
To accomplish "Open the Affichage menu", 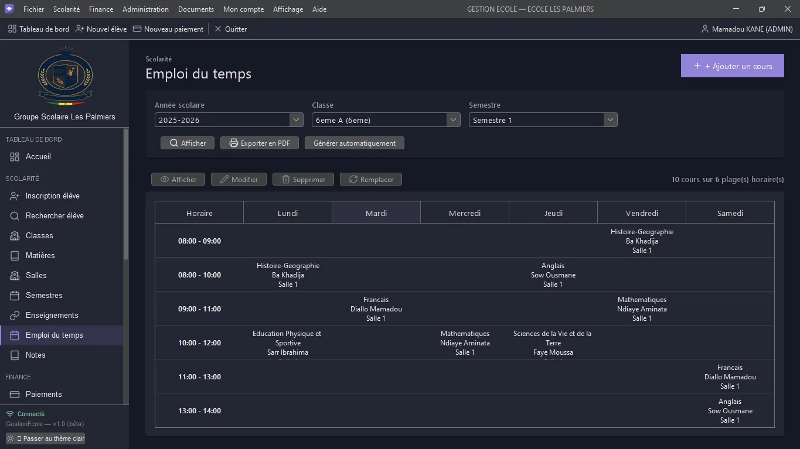I will 288,9.
